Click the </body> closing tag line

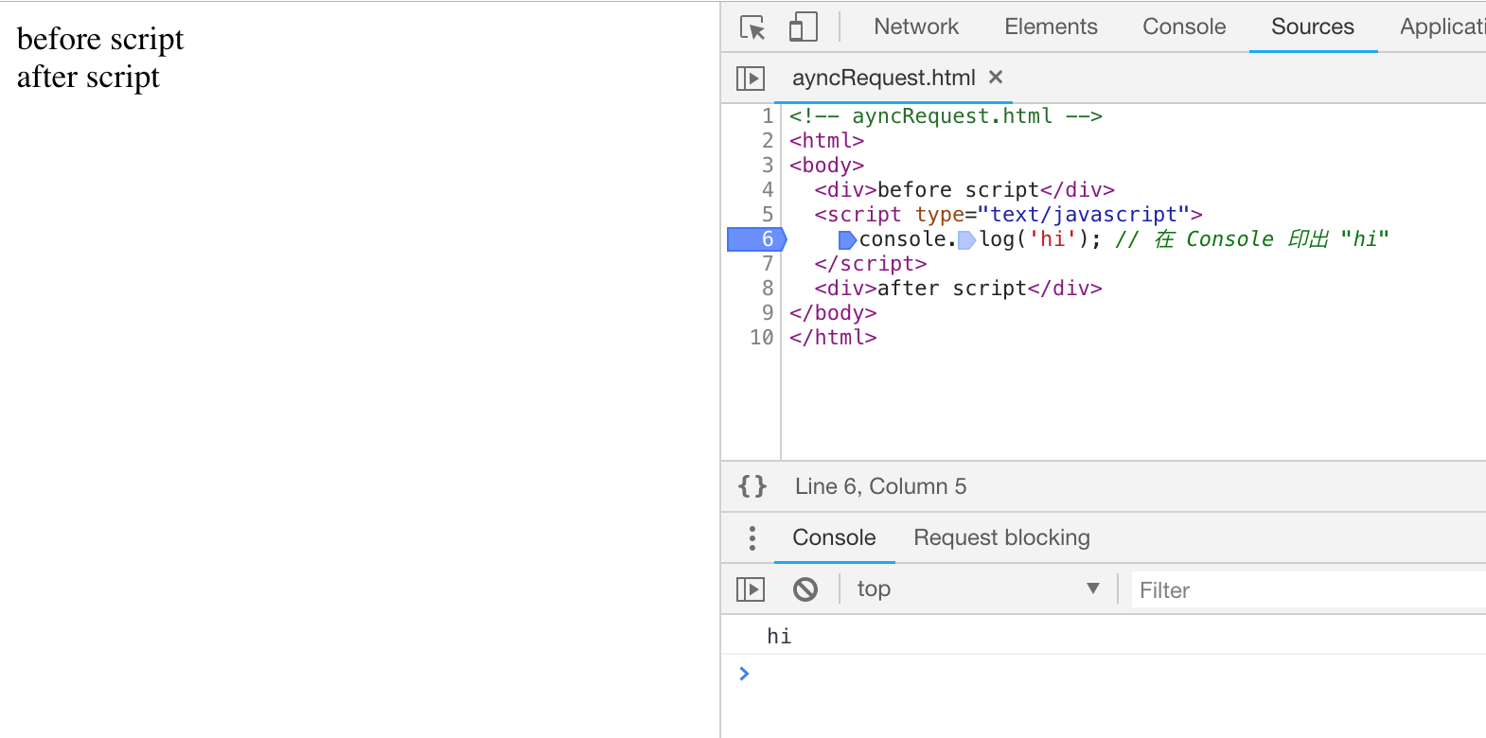[833, 313]
